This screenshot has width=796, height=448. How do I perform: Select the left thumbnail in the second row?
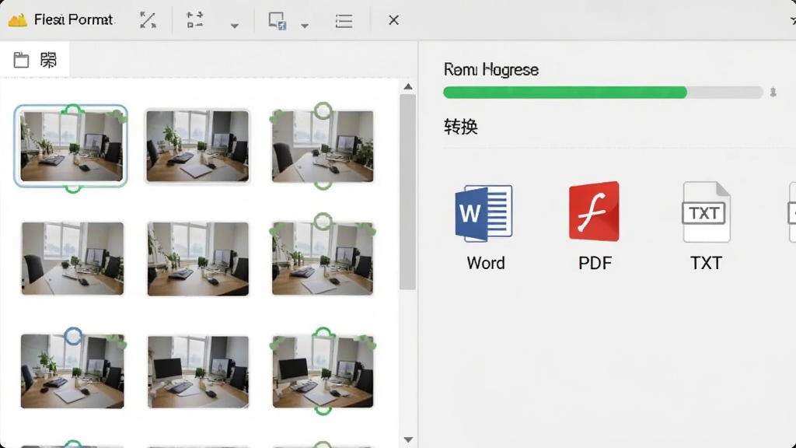(72, 258)
